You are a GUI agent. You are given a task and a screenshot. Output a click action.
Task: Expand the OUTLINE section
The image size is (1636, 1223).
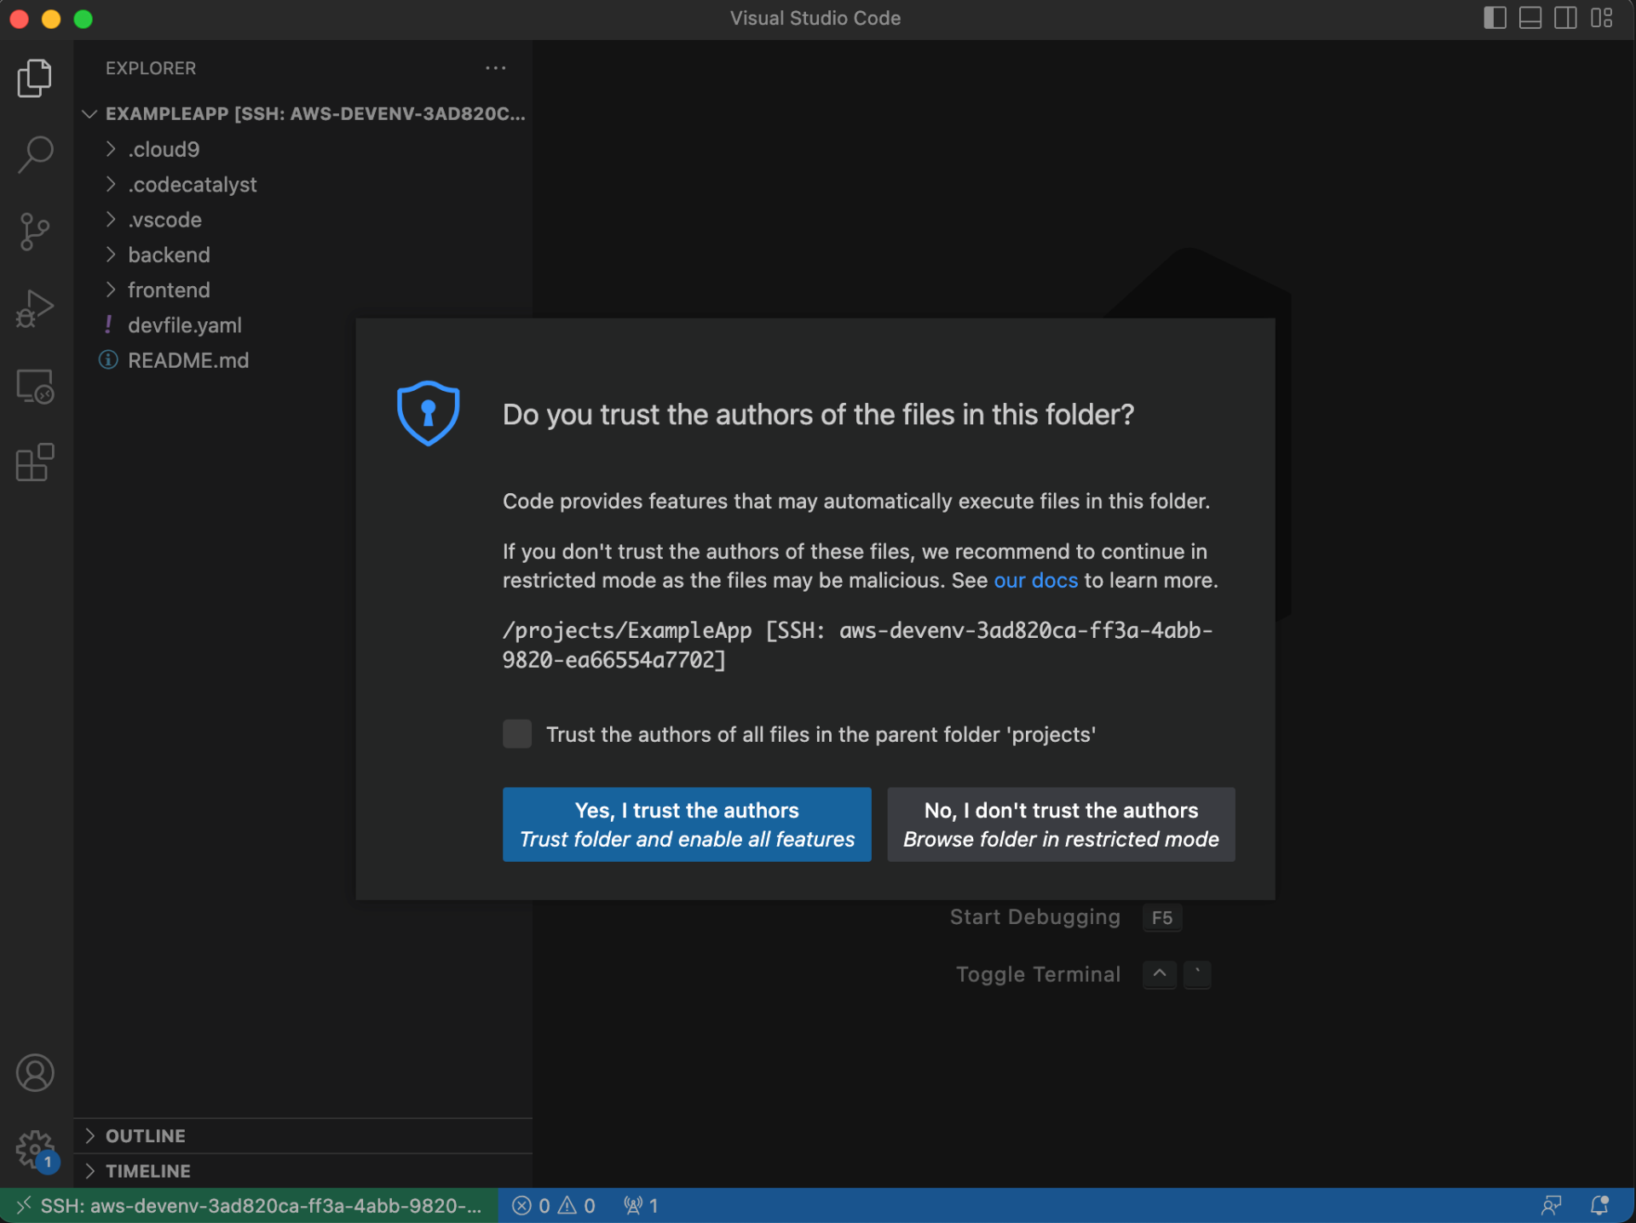145,1135
